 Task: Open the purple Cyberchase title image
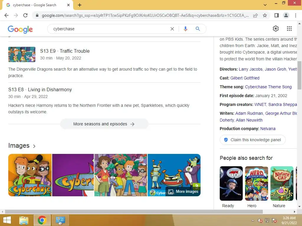(73, 175)
